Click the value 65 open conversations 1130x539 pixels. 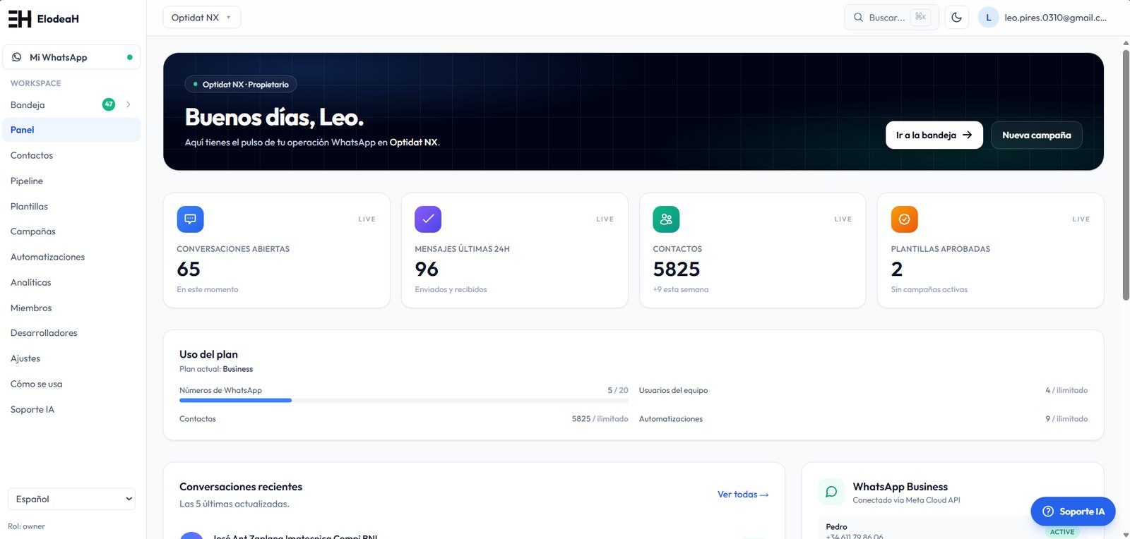click(x=189, y=269)
